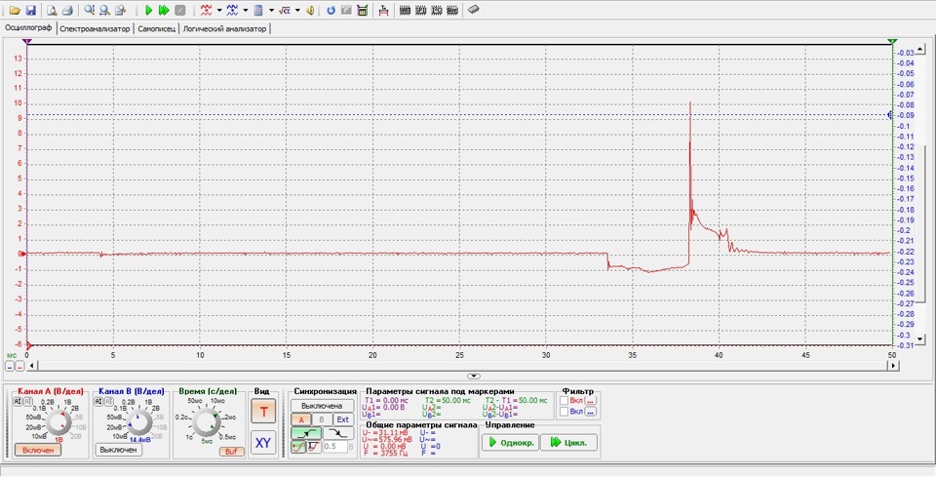Screen dimensions: 936x477
Task: Click the zoom-in magnifier icon
Action: pos(89,10)
